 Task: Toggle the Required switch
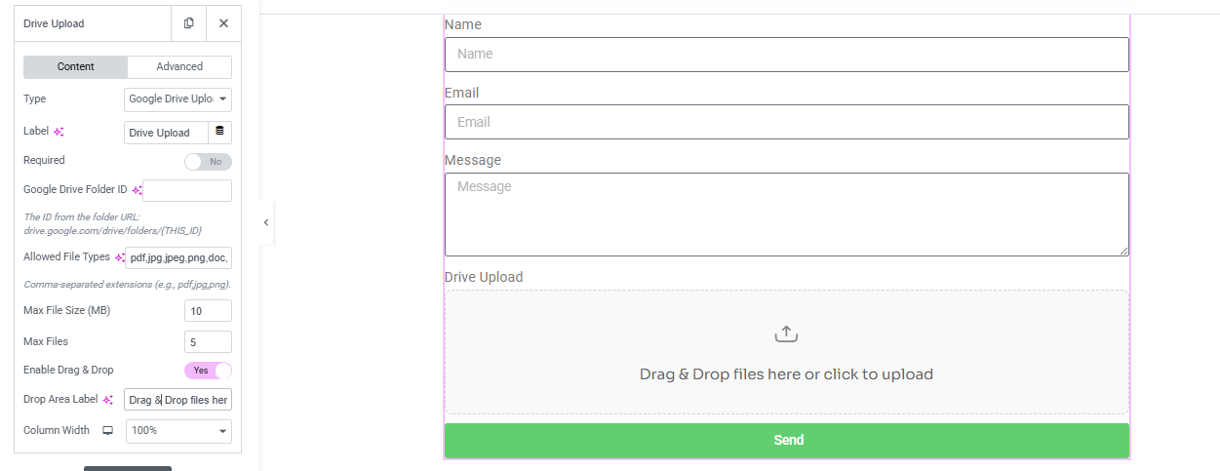pos(208,162)
